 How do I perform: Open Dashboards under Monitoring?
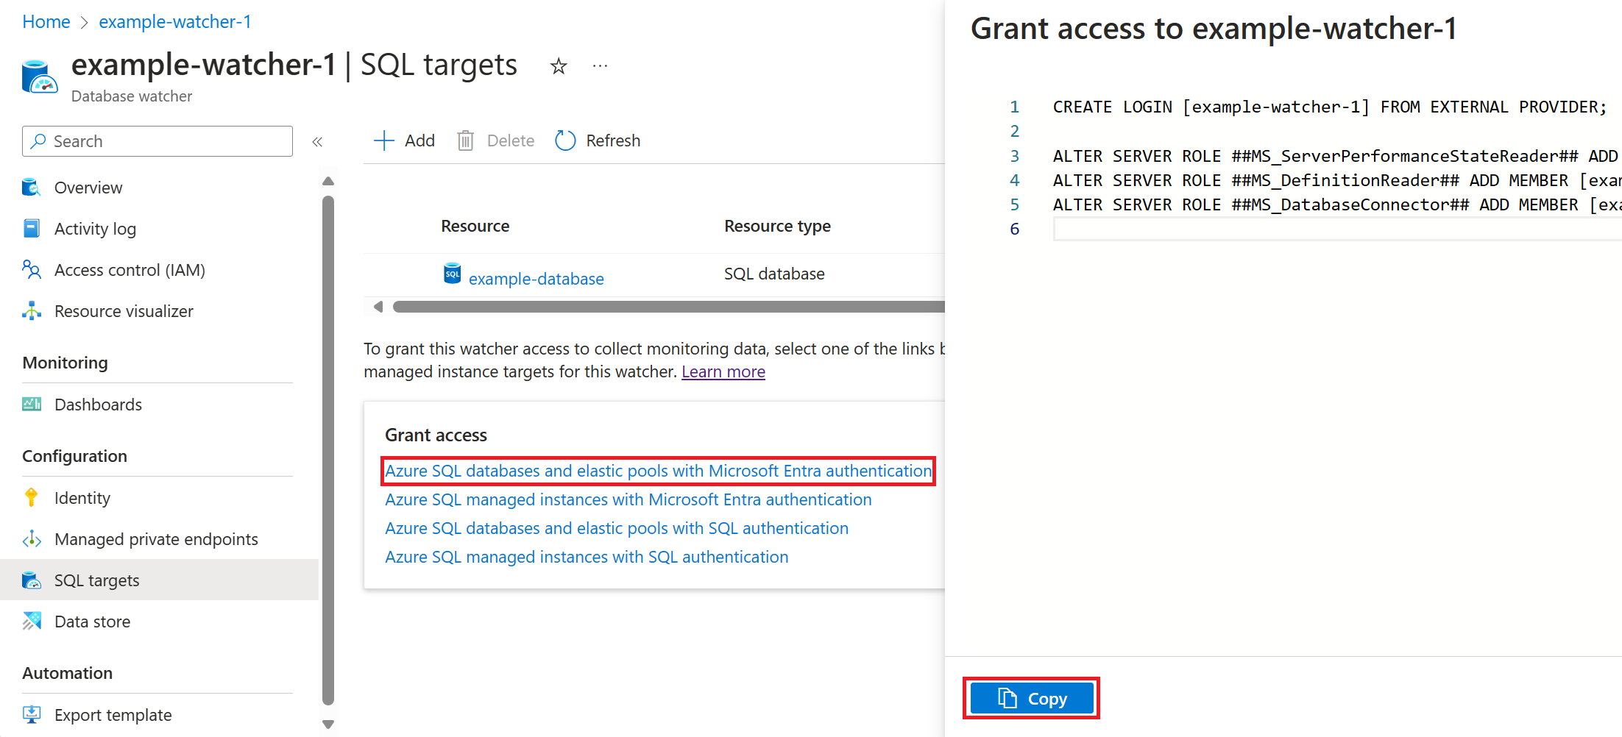click(98, 405)
